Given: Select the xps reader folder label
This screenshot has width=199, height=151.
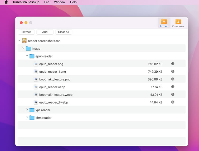Looking at the screenshot, I should click(x=43, y=110).
